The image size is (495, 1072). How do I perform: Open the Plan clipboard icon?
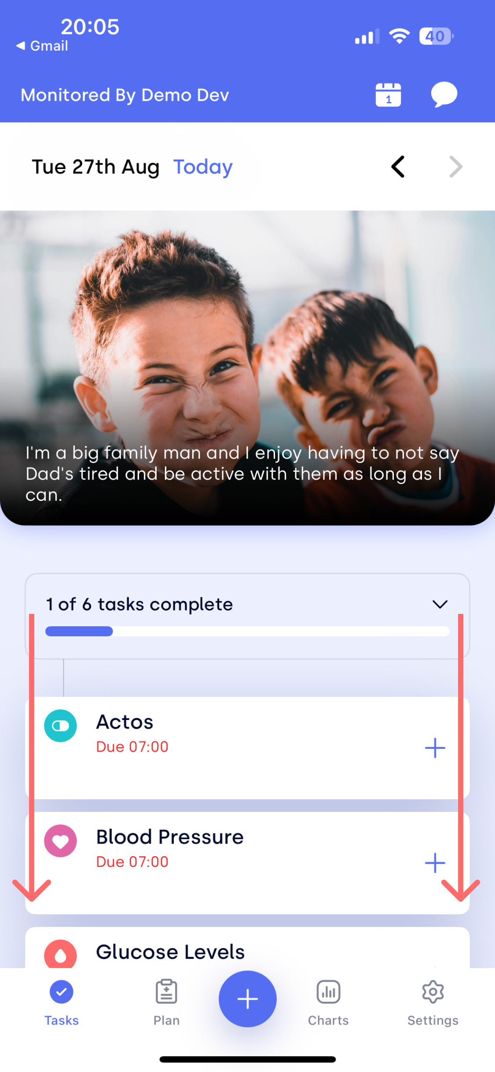(x=166, y=992)
